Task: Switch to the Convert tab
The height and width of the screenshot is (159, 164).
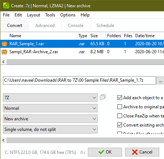Action: pyautogui.click(x=15, y=26)
